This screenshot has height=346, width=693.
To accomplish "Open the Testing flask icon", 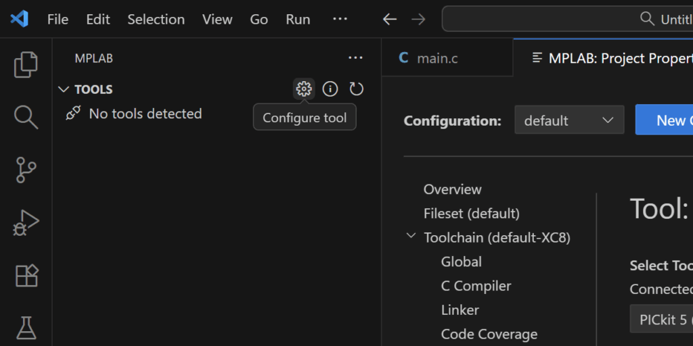I will [x=26, y=327].
